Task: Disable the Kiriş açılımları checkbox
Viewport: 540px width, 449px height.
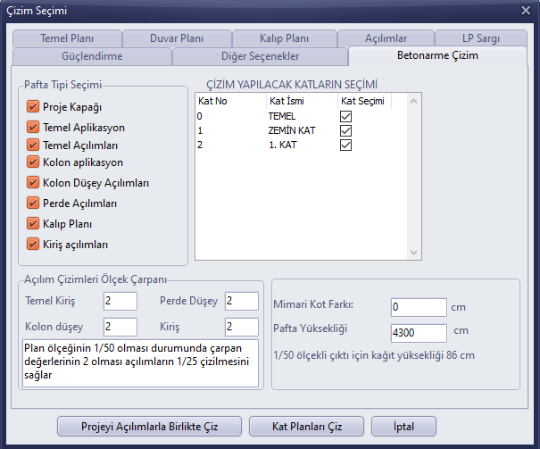Action: coord(33,245)
